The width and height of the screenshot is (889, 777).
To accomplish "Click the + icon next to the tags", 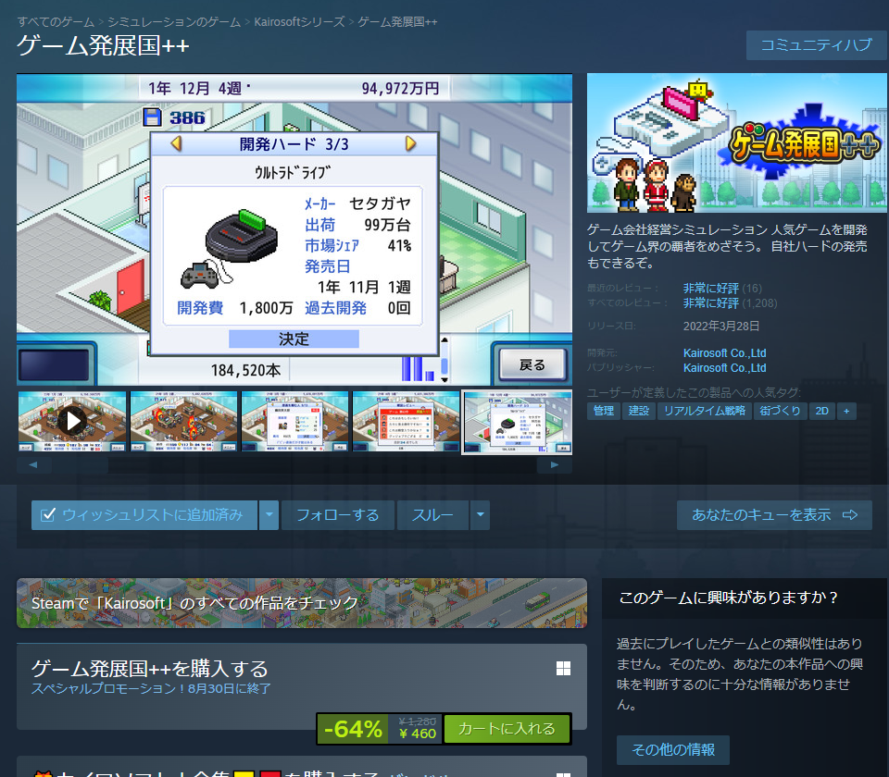I will [x=846, y=411].
